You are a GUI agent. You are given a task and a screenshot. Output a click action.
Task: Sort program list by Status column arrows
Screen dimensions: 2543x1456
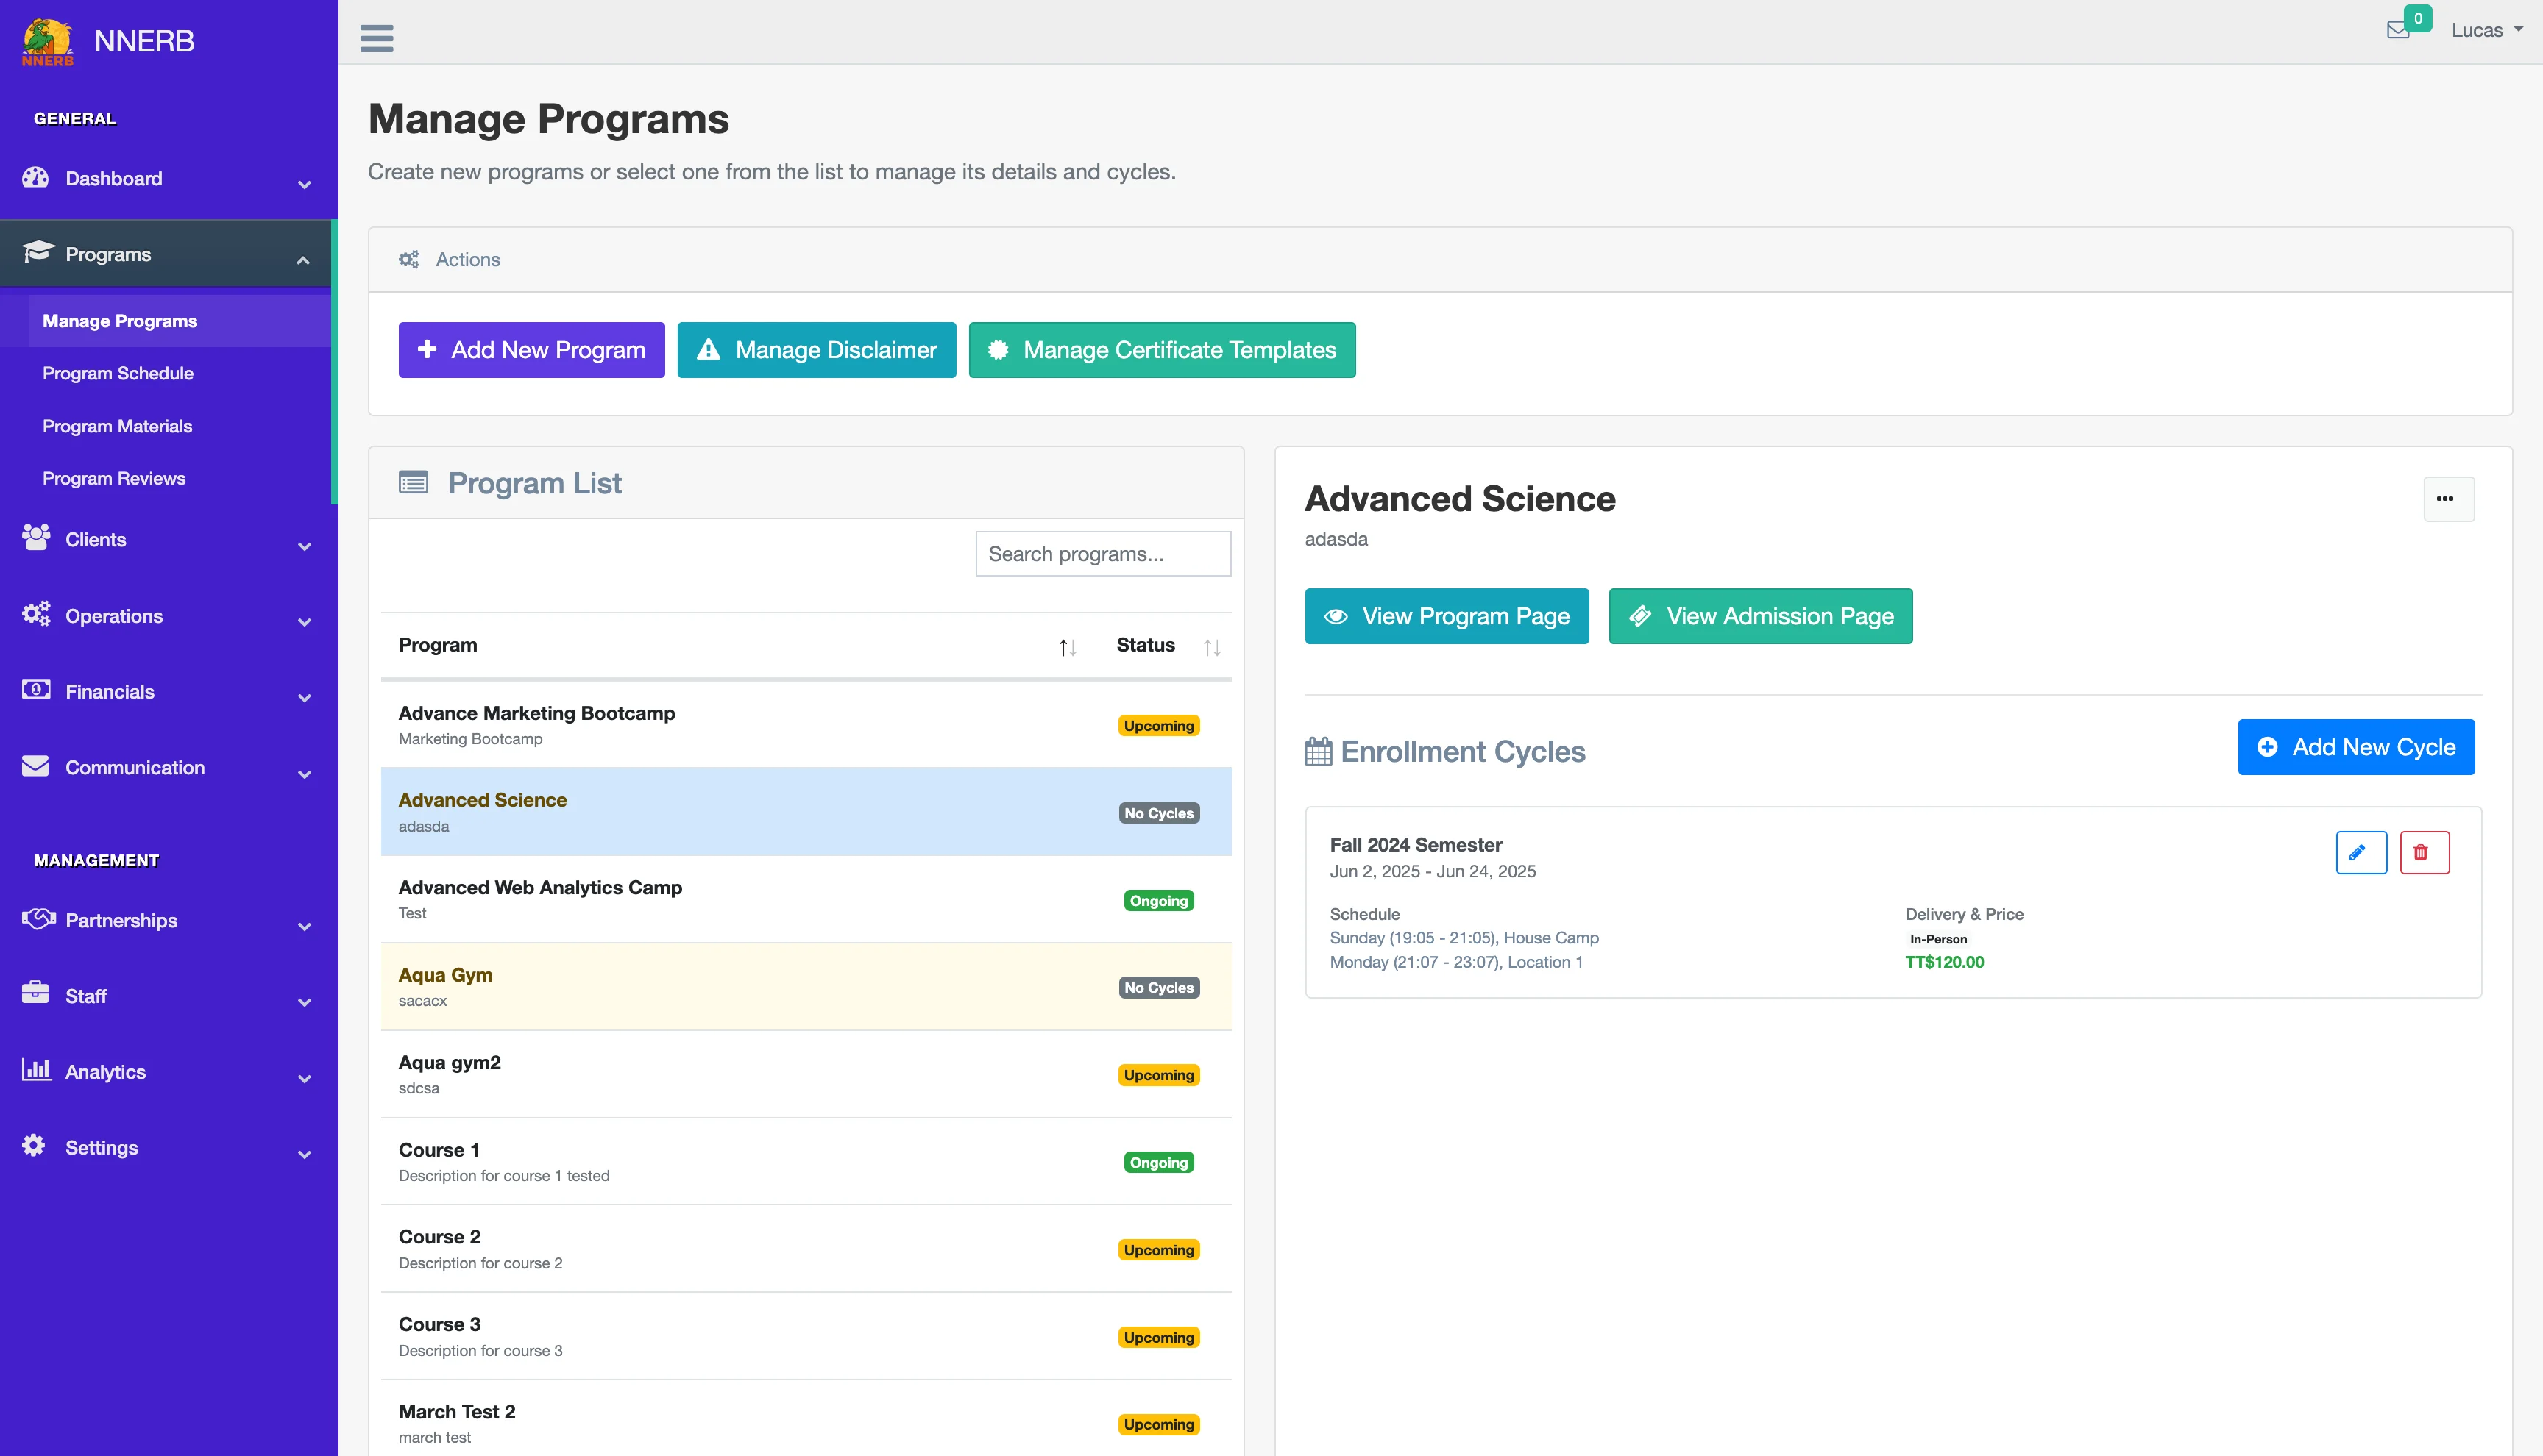pyautogui.click(x=1211, y=647)
